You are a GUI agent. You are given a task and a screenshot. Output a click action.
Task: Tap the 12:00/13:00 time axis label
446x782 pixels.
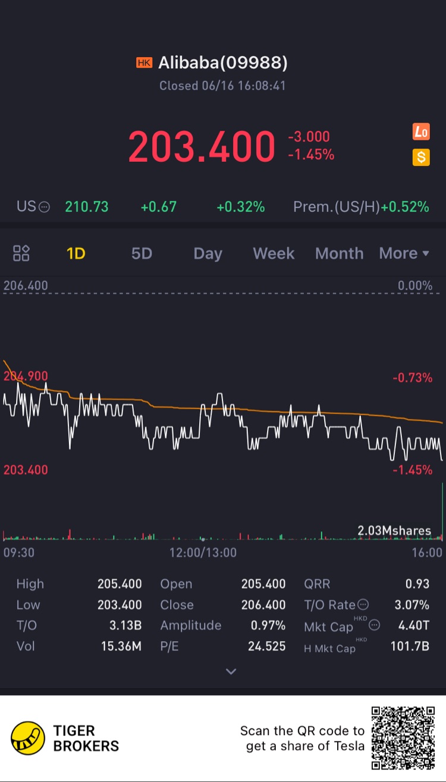(203, 552)
